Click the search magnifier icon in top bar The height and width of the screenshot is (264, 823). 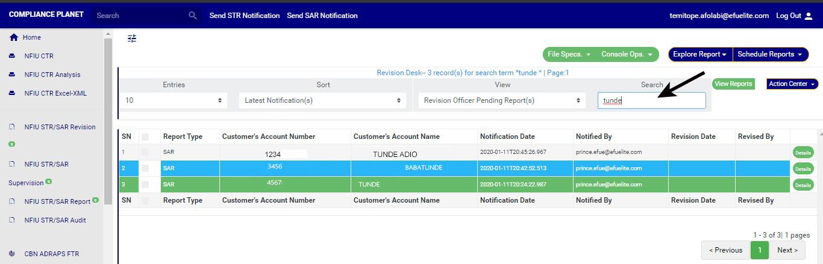coord(193,16)
